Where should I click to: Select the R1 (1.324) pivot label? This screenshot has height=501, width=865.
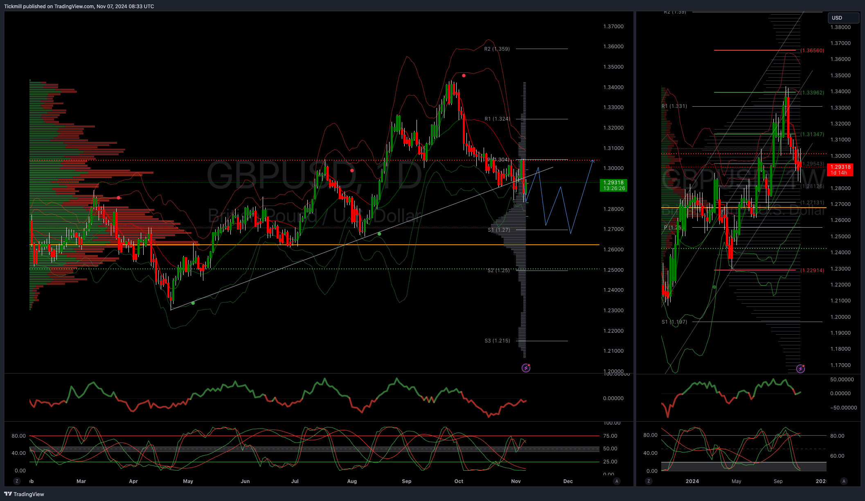[497, 119]
